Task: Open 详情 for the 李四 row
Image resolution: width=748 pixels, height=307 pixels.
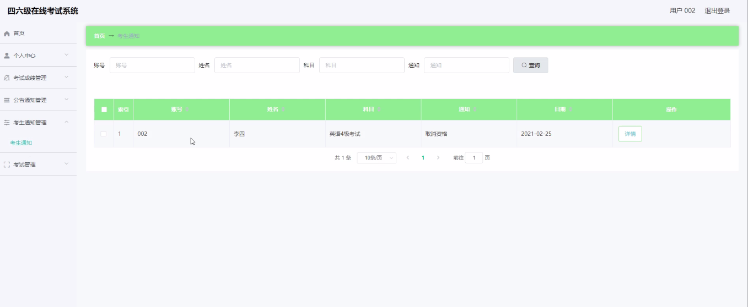Action: click(x=630, y=134)
